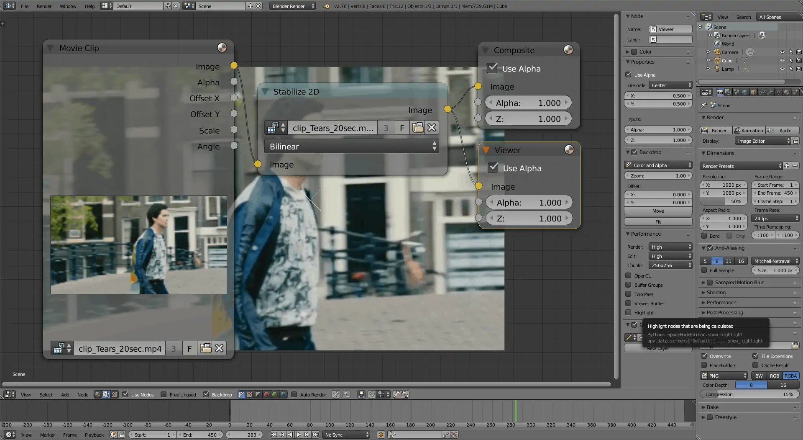Click the jump-to-start icon in timeline controls
803x440 pixels.
[x=274, y=435]
